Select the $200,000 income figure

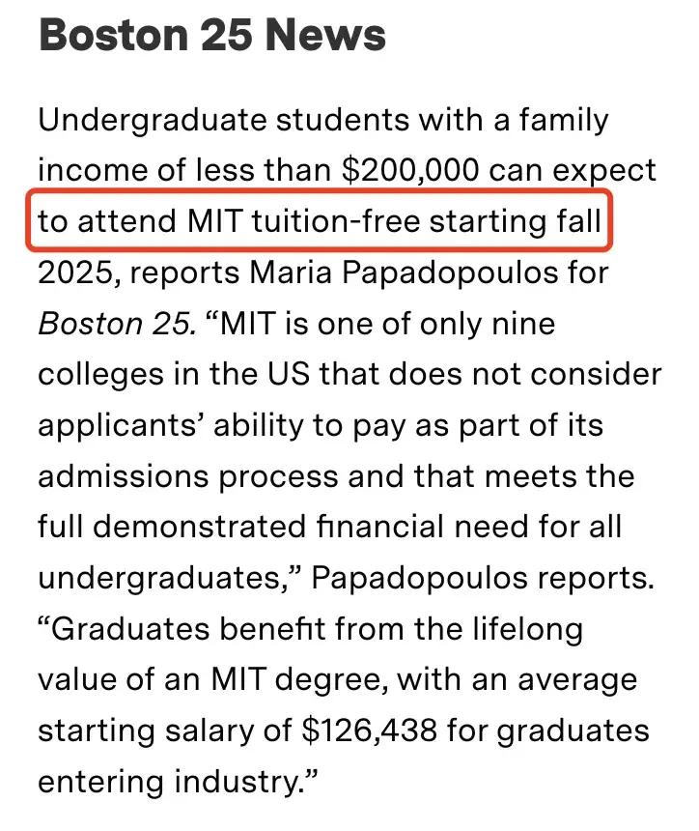pos(410,170)
